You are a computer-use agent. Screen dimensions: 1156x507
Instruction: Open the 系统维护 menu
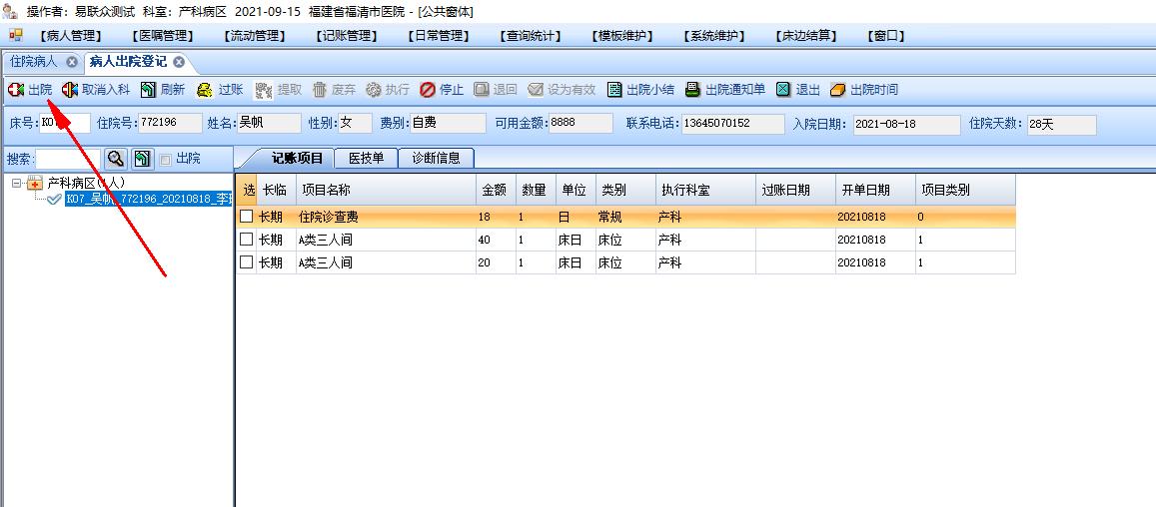pos(714,36)
